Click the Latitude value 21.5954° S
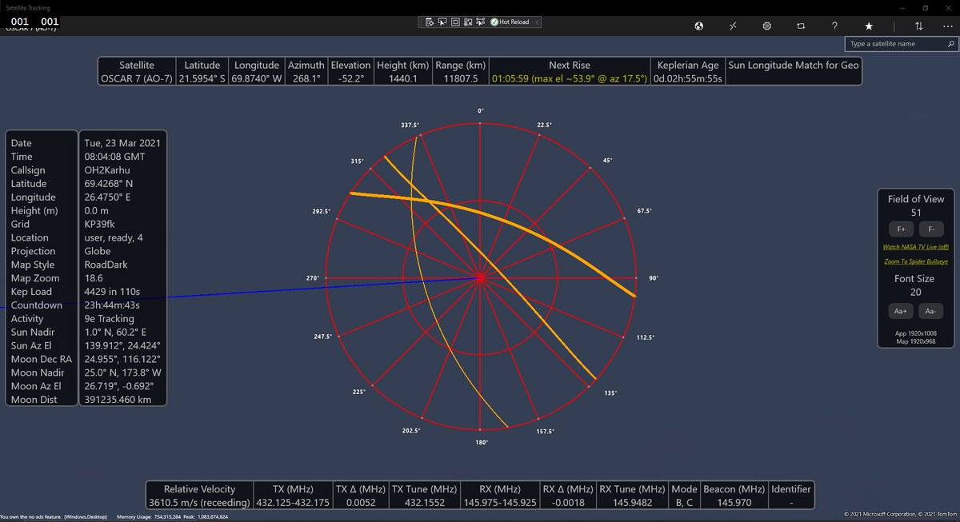The width and height of the screenshot is (960, 522). pos(202,79)
